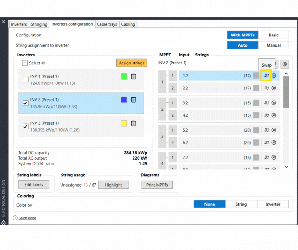Click the Learn more info icon
Screen dimensions: 298x250
click(15, 218)
